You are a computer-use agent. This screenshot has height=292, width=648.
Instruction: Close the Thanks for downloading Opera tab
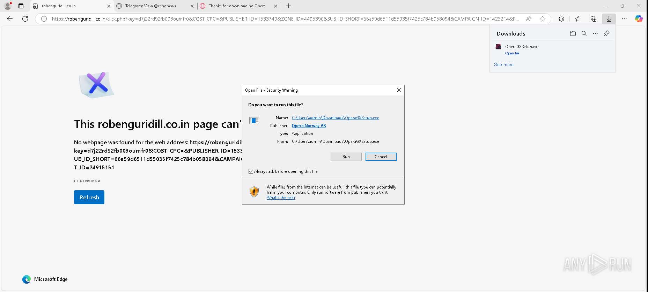(x=275, y=6)
